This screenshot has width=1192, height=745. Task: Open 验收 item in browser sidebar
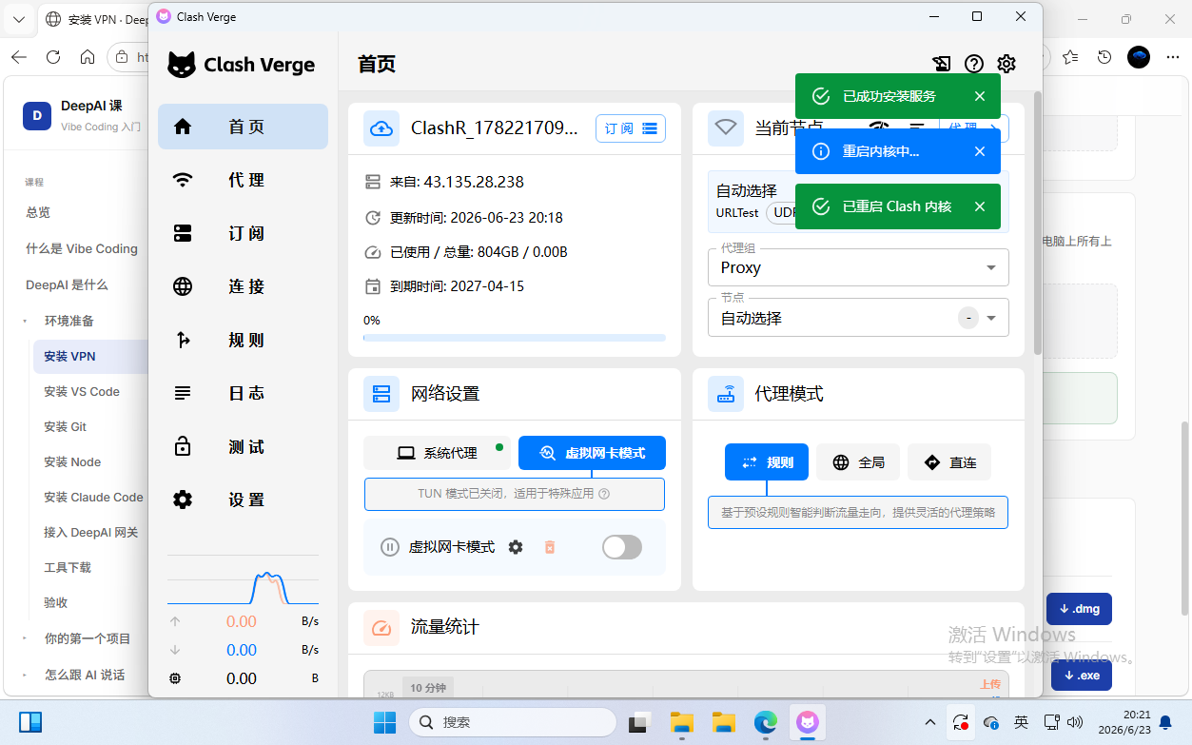[56, 602]
